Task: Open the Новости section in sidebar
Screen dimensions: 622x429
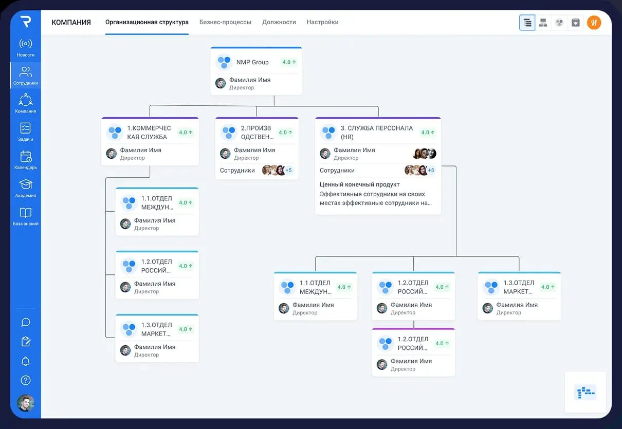Action: (25, 48)
